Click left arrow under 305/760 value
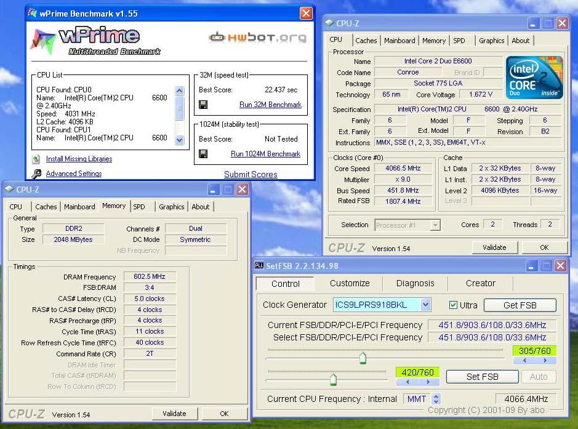Image resolution: width=578 pixels, height=429 pixels. click(524, 361)
